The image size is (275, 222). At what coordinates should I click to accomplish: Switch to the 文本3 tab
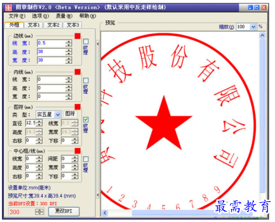pos(73,25)
